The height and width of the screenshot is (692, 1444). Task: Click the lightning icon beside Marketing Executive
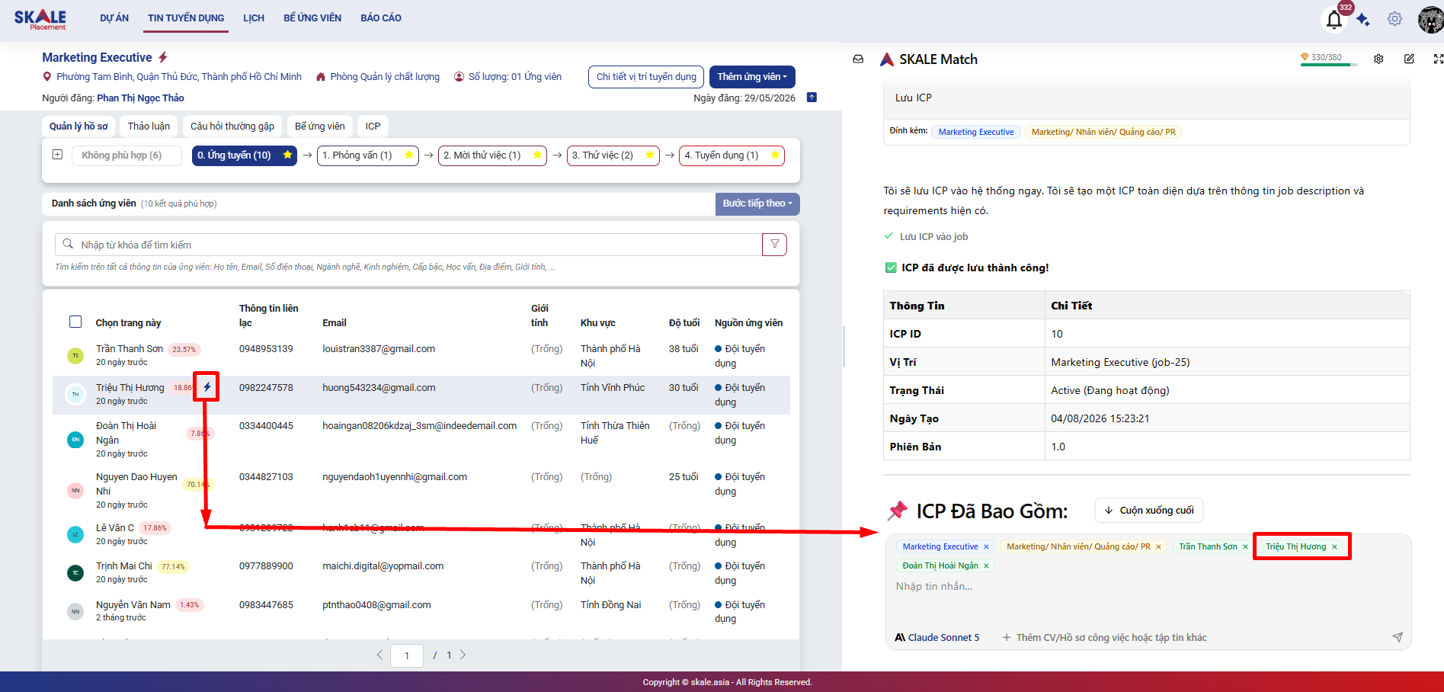tap(163, 57)
